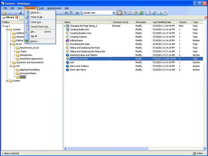This screenshot has height=156, width=208.
Task: Click the Cancel Check Out toolbar icon
Action: (165, 13)
